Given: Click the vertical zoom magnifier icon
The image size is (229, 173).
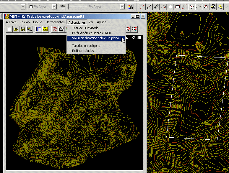Looking at the screenshot, I should click(134, 29).
